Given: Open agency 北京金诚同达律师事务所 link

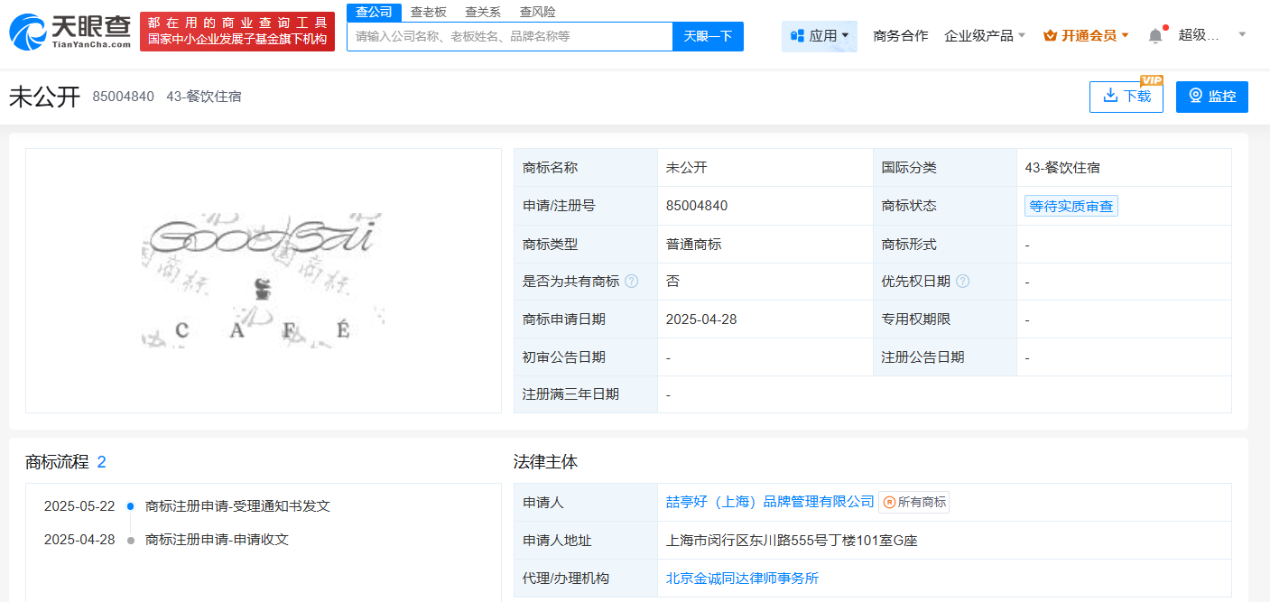Looking at the screenshot, I should coord(742,578).
